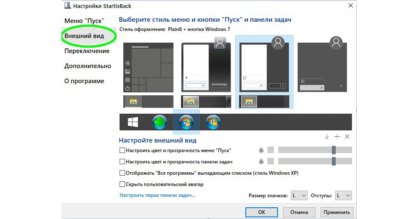This screenshot has width=418, height=219.
Task: Pick the Windows 7 start orb icon
Action: pyautogui.click(x=186, y=122)
